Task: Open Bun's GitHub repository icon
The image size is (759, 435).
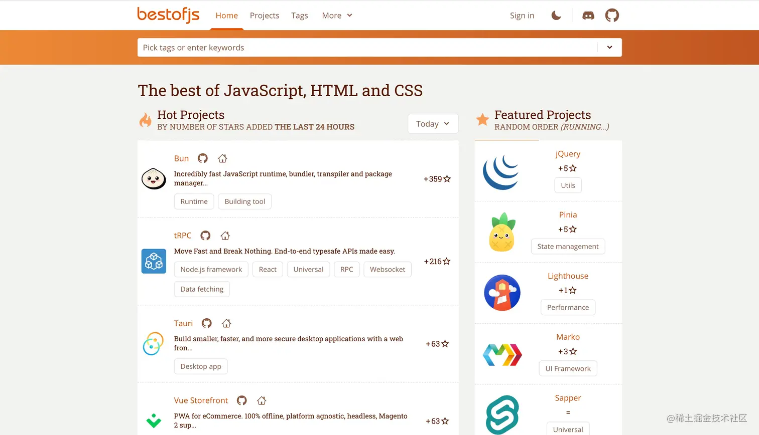Action: (203, 158)
